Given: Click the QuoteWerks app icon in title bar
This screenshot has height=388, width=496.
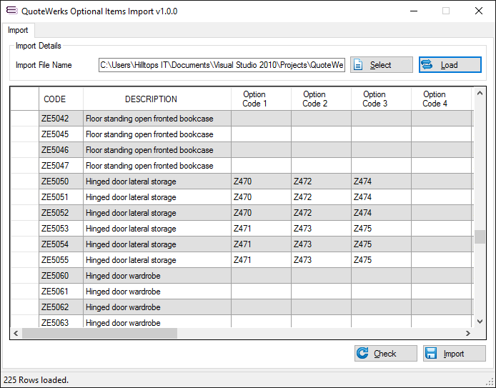Looking at the screenshot, I should [11, 11].
